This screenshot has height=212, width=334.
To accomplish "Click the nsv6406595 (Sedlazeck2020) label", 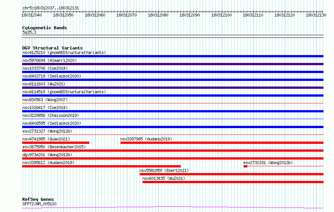I will 52,123.
